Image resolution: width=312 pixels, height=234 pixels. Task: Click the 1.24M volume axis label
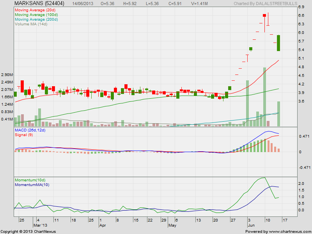pyautogui.click(x=7, y=104)
